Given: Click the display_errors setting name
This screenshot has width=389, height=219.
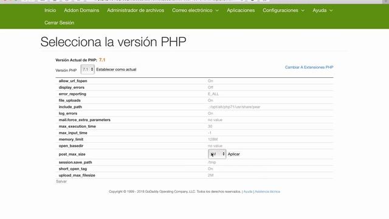Looking at the screenshot, I should 72,87.
